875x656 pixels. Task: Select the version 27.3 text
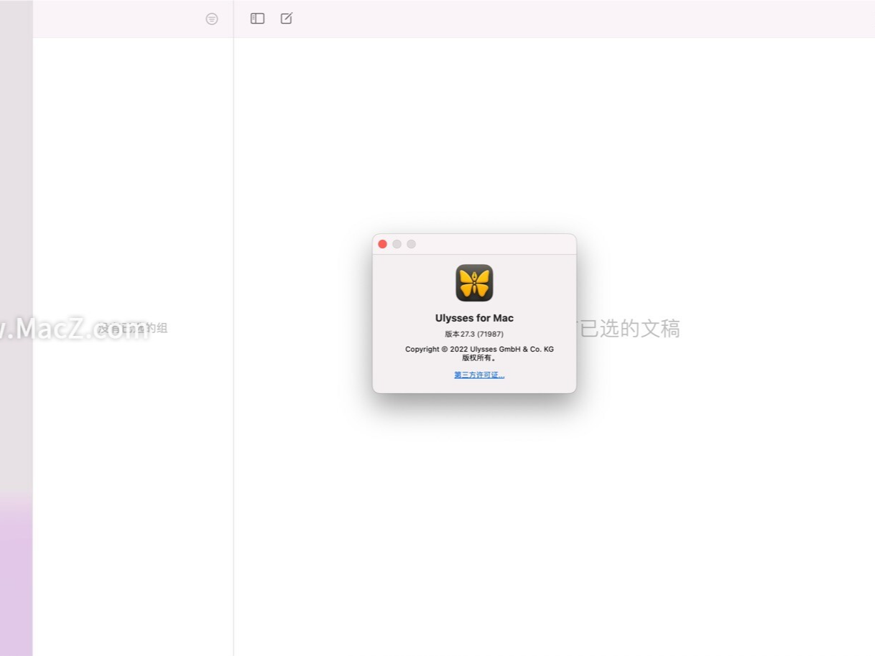click(x=474, y=334)
